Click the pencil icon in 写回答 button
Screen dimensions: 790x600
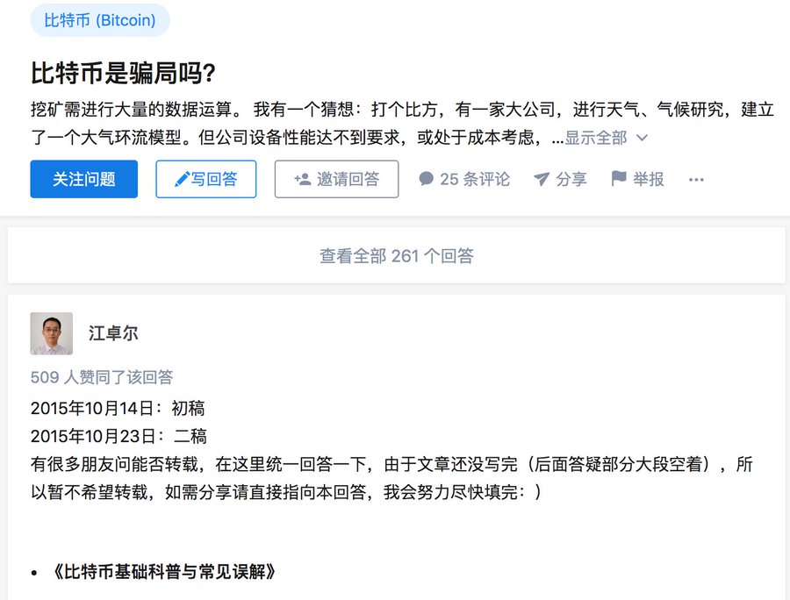coord(182,179)
